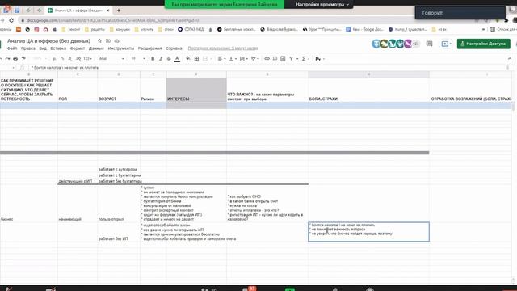517x291 pixels.
Task: Insert a link via toolbar icon
Action: click(267, 59)
